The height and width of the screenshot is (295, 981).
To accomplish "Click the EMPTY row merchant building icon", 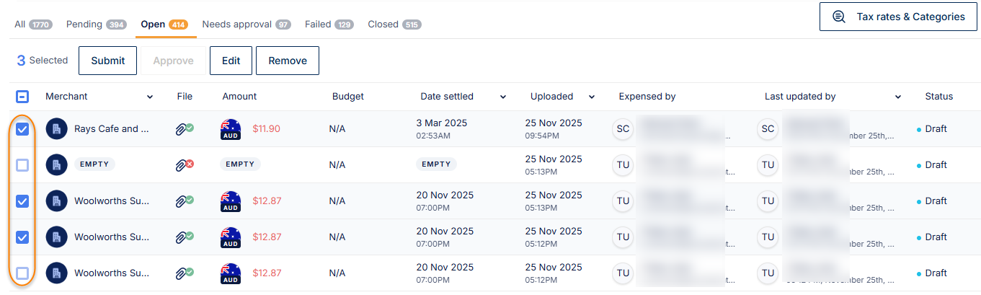I will tap(56, 165).
